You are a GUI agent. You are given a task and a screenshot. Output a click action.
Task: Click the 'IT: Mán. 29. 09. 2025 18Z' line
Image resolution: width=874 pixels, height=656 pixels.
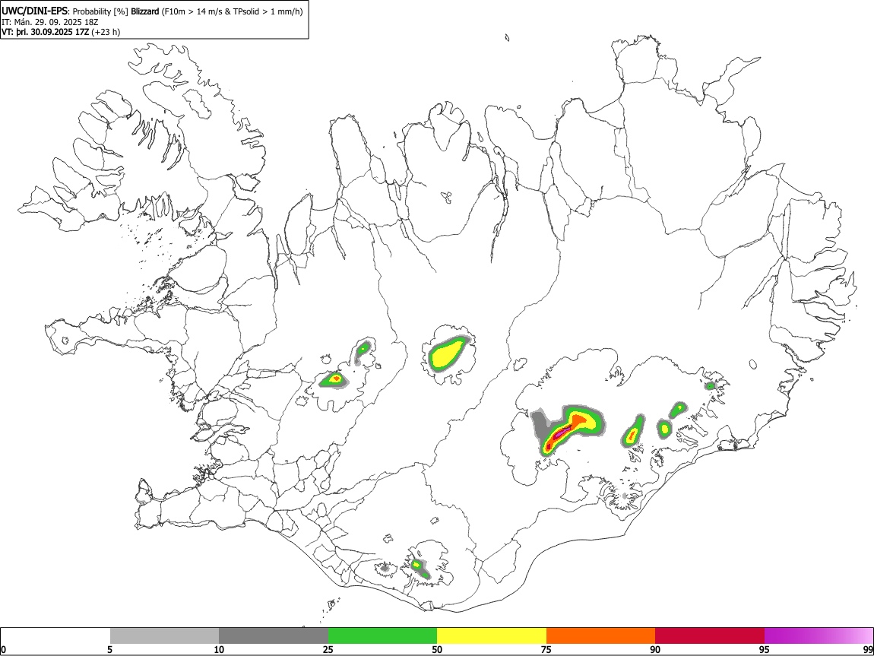click(50, 22)
